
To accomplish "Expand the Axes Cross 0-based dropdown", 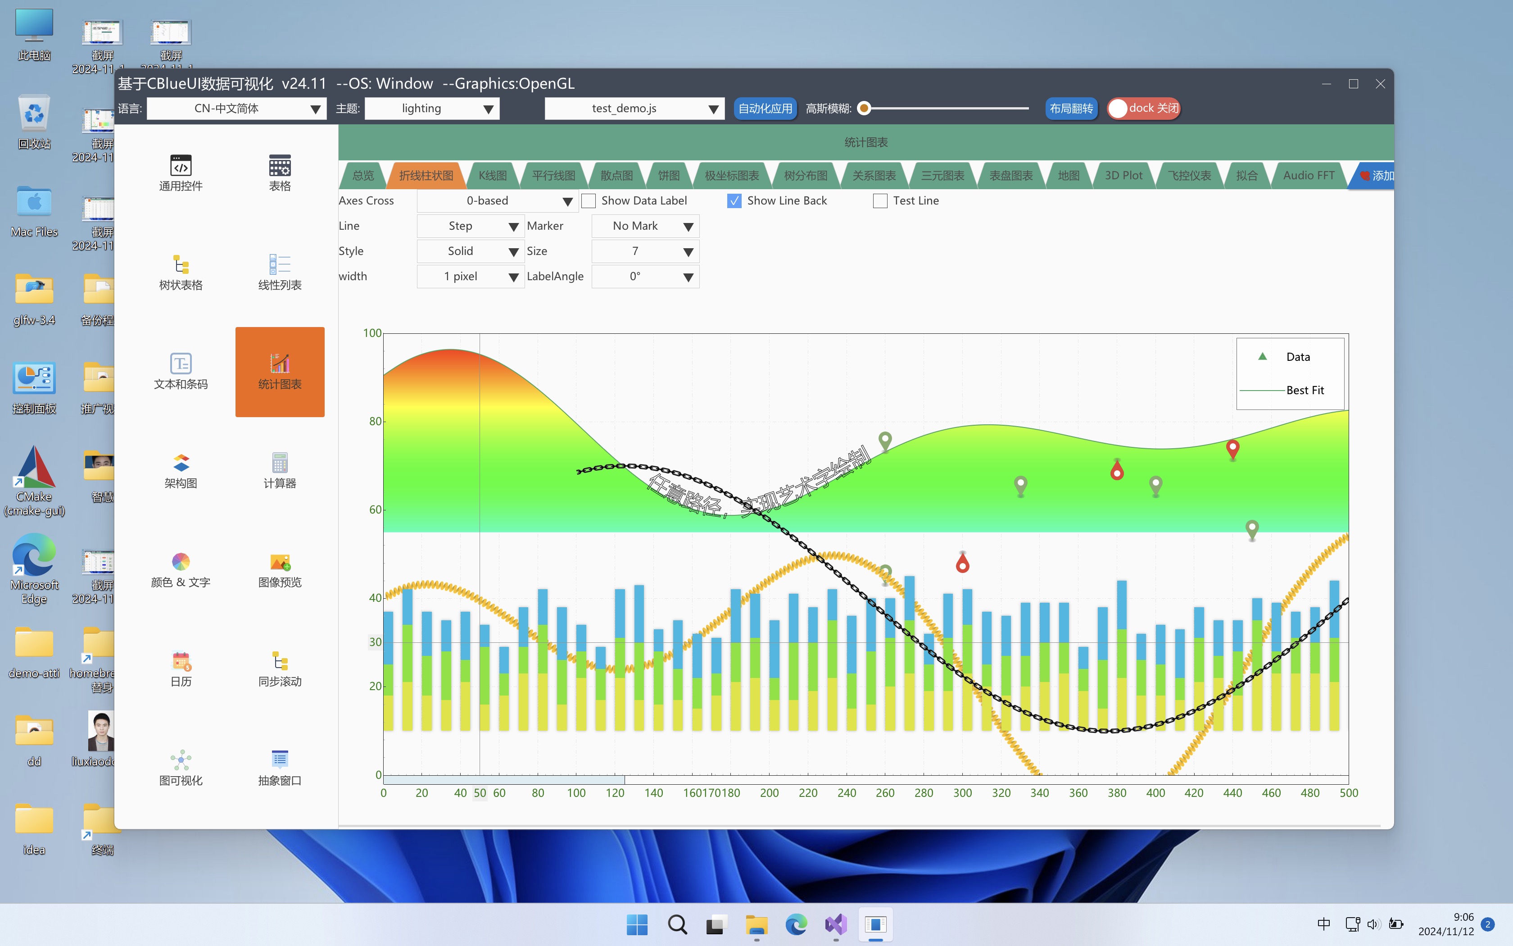I will [497, 201].
